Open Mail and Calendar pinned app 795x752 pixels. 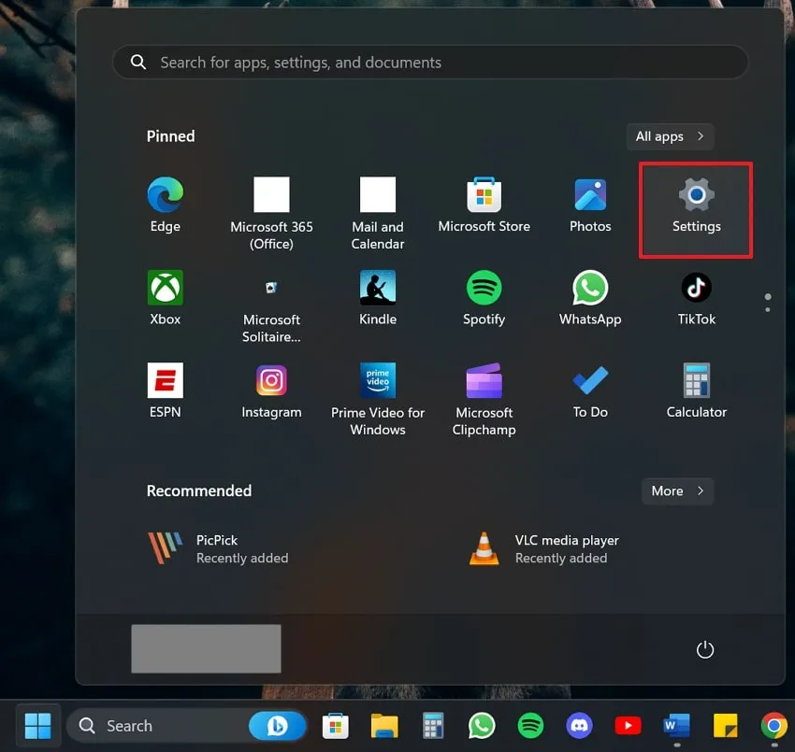(378, 213)
